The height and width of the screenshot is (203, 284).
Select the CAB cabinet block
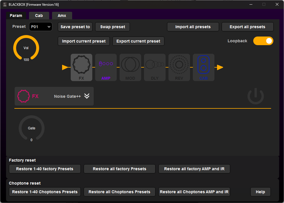(x=204, y=67)
